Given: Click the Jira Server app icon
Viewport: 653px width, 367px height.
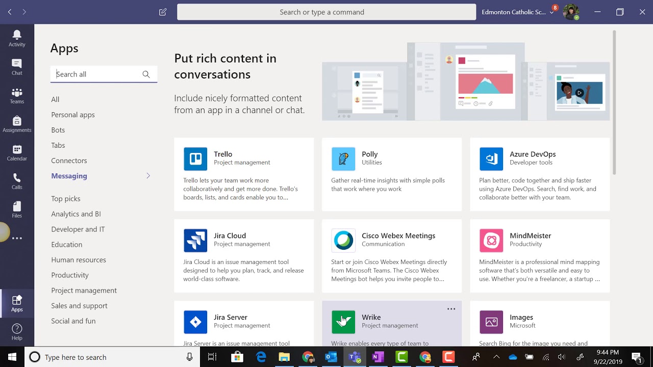Looking at the screenshot, I should 195,322.
